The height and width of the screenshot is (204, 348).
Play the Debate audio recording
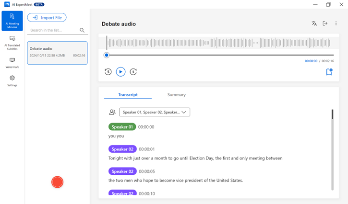pyautogui.click(x=120, y=72)
